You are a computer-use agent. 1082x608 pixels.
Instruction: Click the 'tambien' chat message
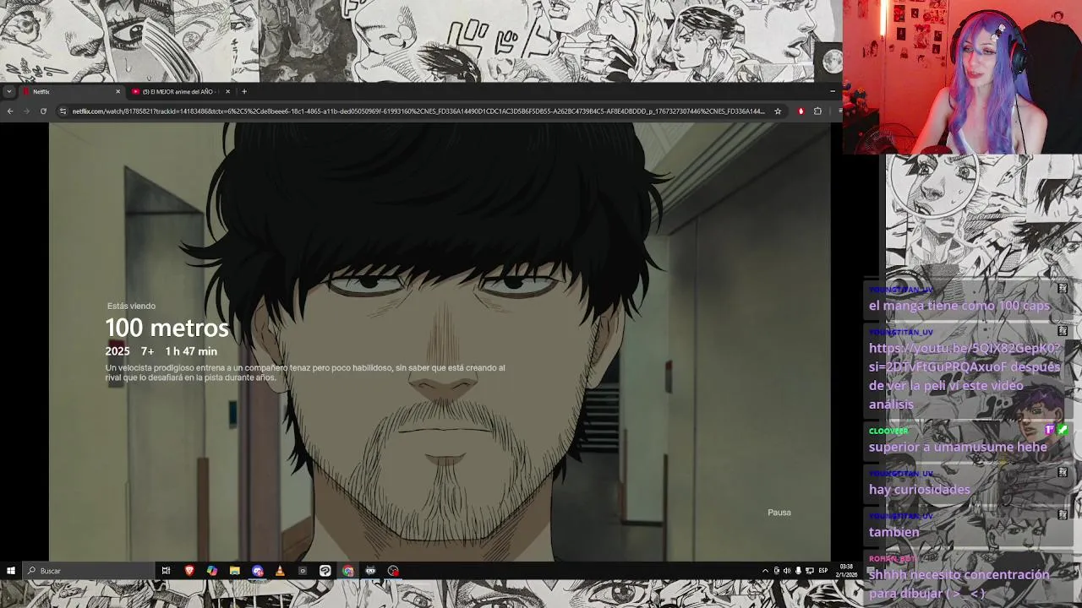click(893, 532)
